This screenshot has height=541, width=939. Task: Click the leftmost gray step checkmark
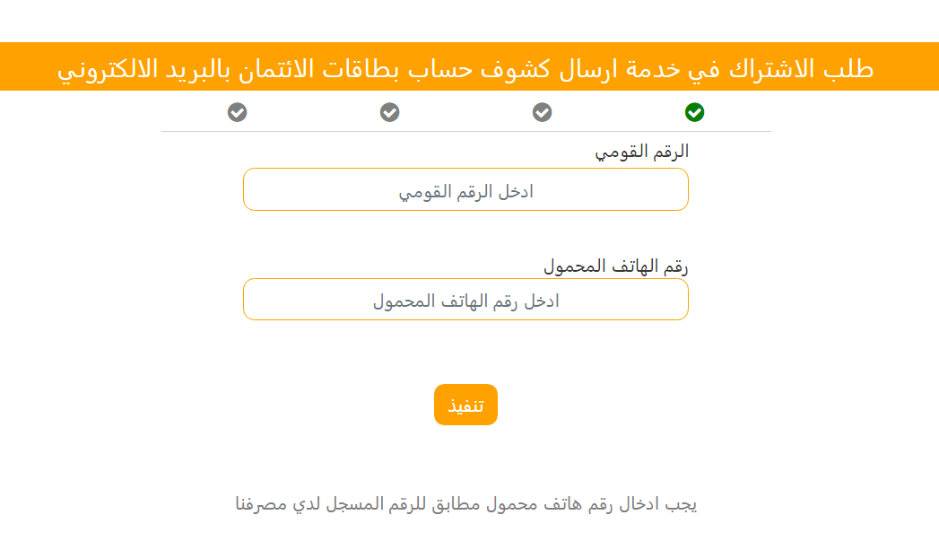(237, 112)
